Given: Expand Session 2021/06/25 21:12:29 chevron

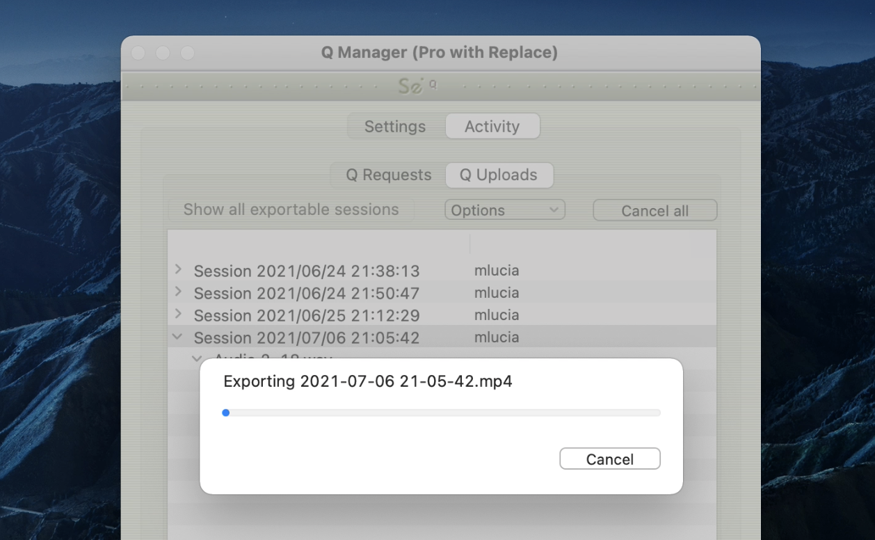Looking at the screenshot, I should [178, 314].
